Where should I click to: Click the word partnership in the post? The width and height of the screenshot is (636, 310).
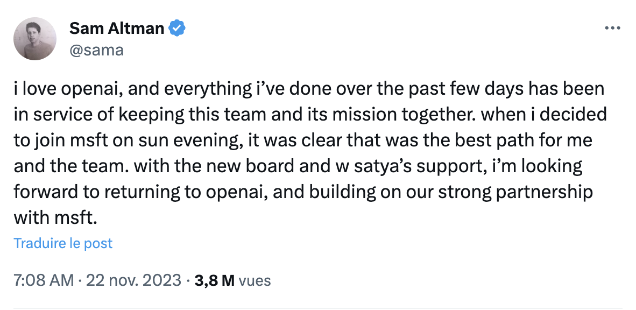[x=545, y=192]
